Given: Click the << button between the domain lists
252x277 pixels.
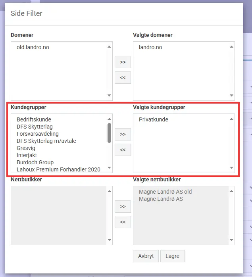Looking at the screenshot, I should coord(123,77).
